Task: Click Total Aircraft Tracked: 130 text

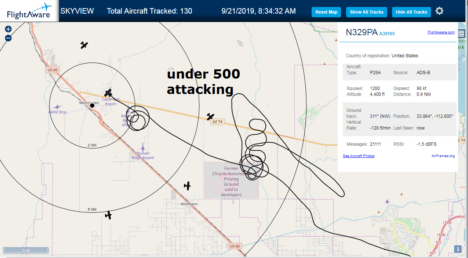Action: tap(149, 11)
